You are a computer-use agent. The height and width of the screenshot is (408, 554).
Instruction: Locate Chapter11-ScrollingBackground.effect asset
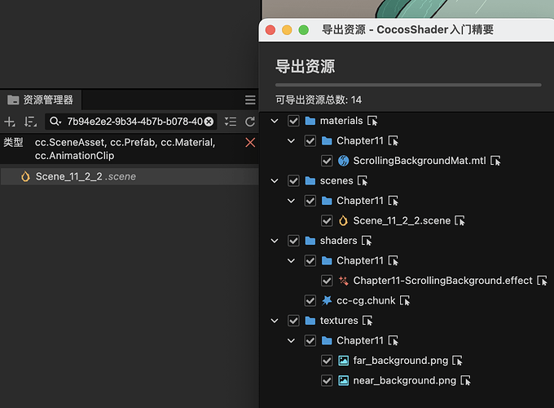[x=543, y=281]
